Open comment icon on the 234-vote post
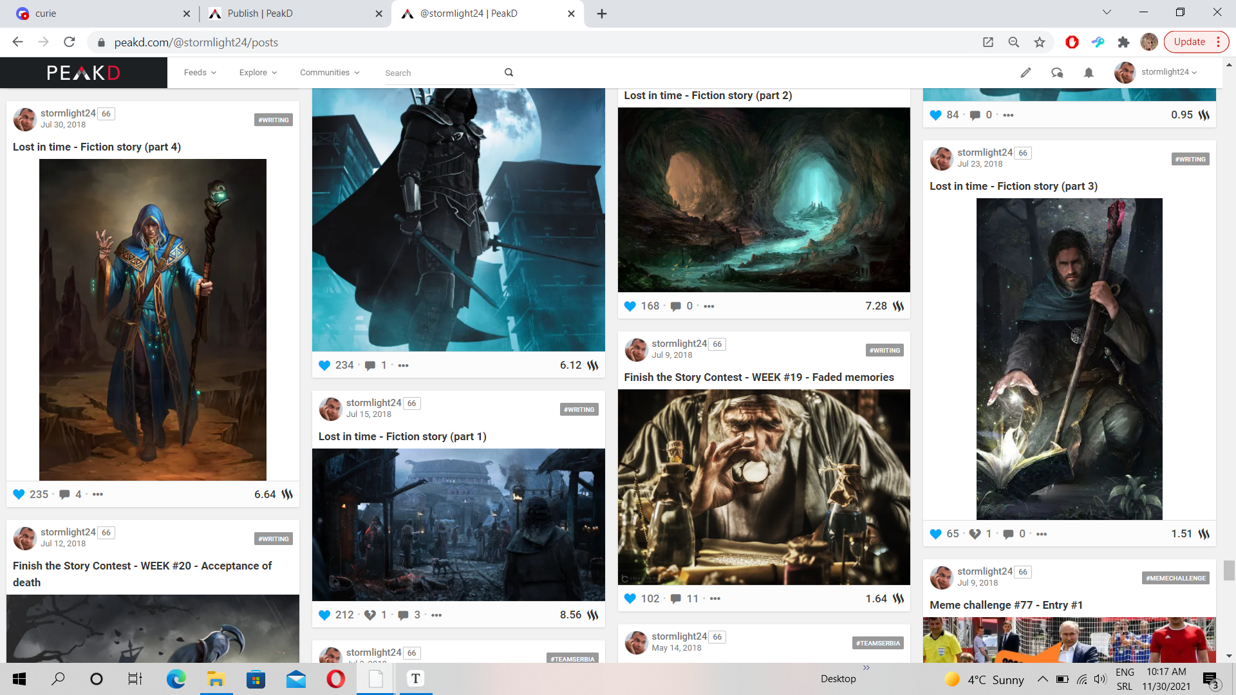 (x=370, y=366)
